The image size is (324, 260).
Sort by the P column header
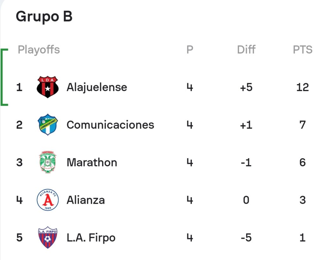pos(190,50)
